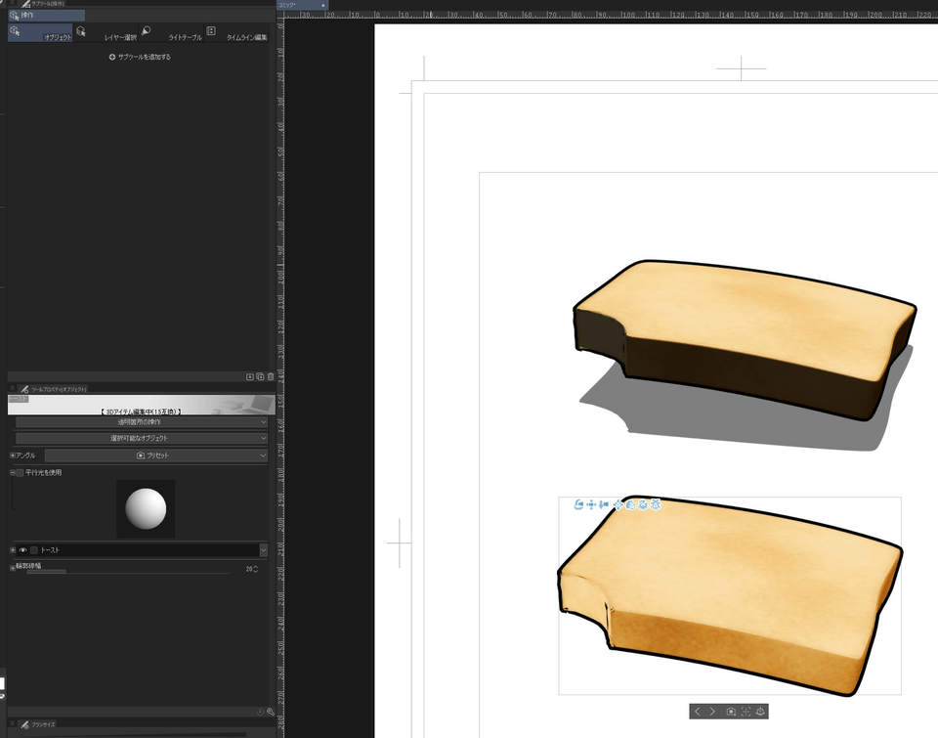Screen dimensions: 938x738
Task: Click the selected lower toast 3D object
Action: coord(730,595)
